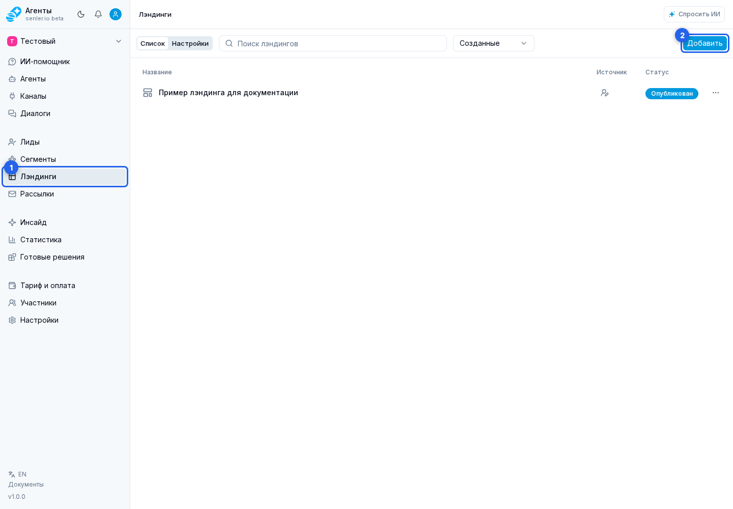Switch to the Список tab
Screen dimensions: 733x509
(153, 43)
